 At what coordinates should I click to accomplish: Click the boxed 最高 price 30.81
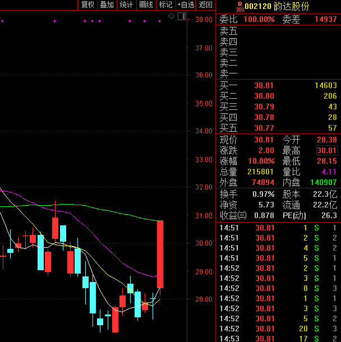[327, 150]
